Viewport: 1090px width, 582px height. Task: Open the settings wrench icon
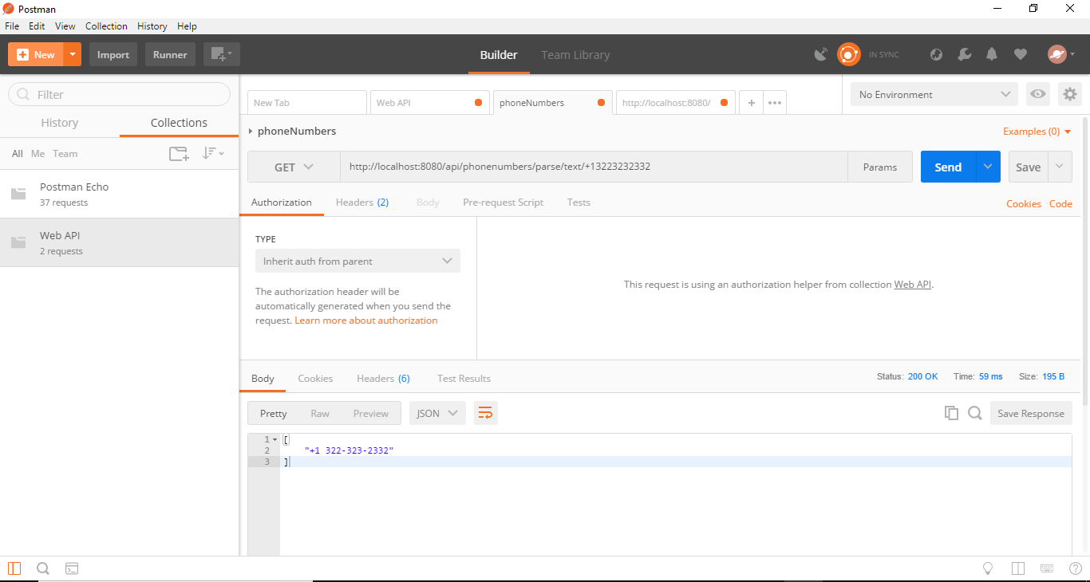pos(964,54)
